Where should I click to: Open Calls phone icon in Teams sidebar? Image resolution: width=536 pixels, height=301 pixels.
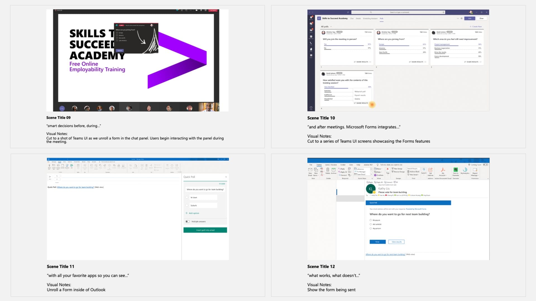[311, 43]
